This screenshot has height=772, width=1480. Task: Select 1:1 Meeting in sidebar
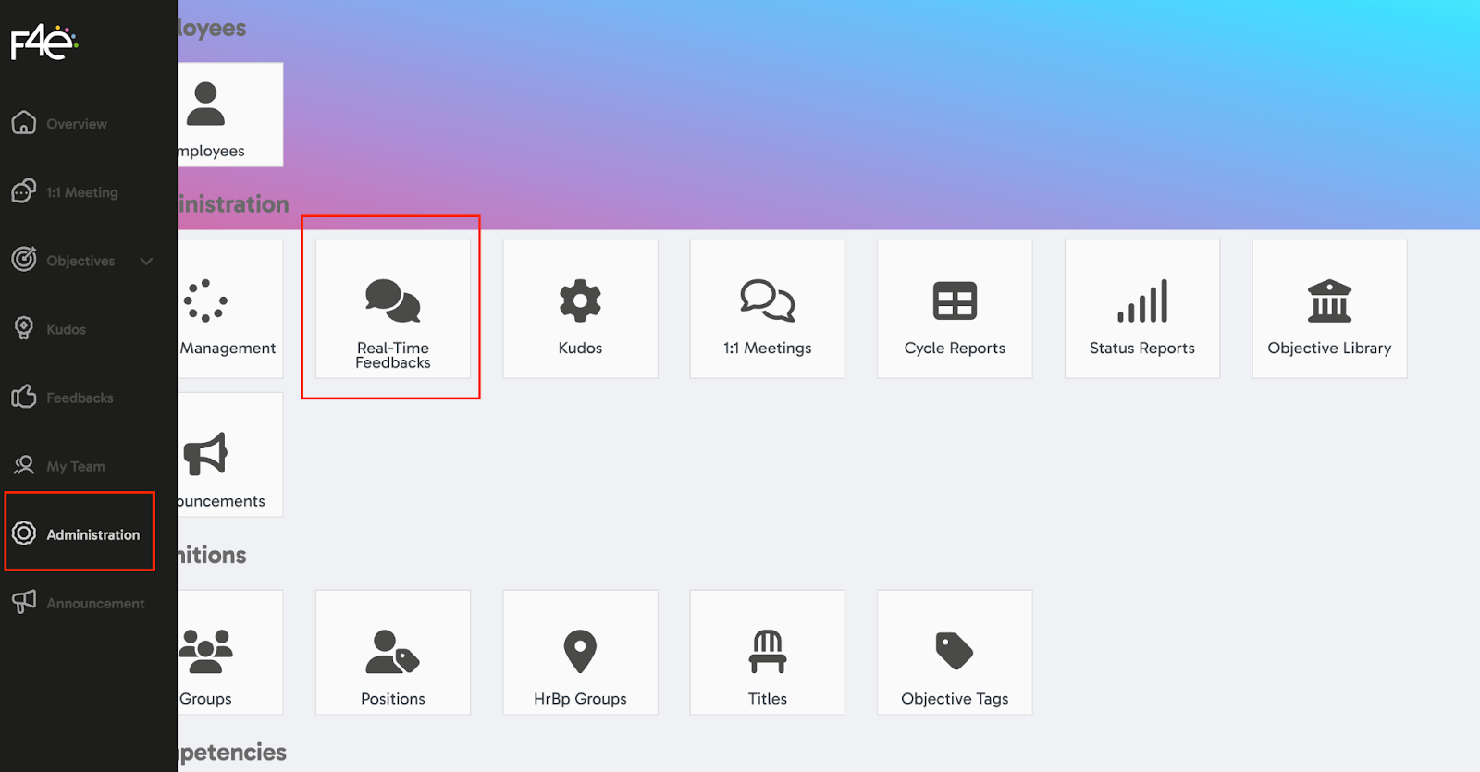pyautogui.click(x=81, y=192)
